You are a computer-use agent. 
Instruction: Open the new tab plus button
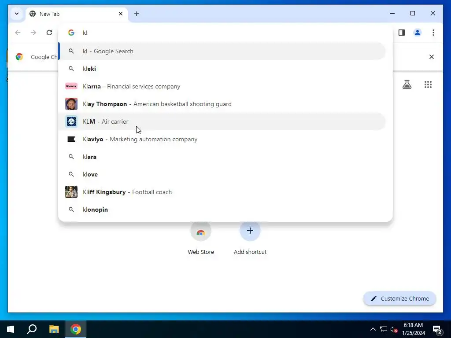click(137, 14)
